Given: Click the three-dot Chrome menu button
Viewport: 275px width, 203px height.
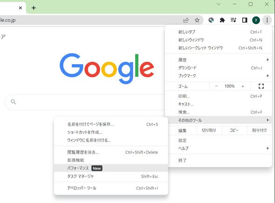Looking at the screenshot, I should point(267,20).
